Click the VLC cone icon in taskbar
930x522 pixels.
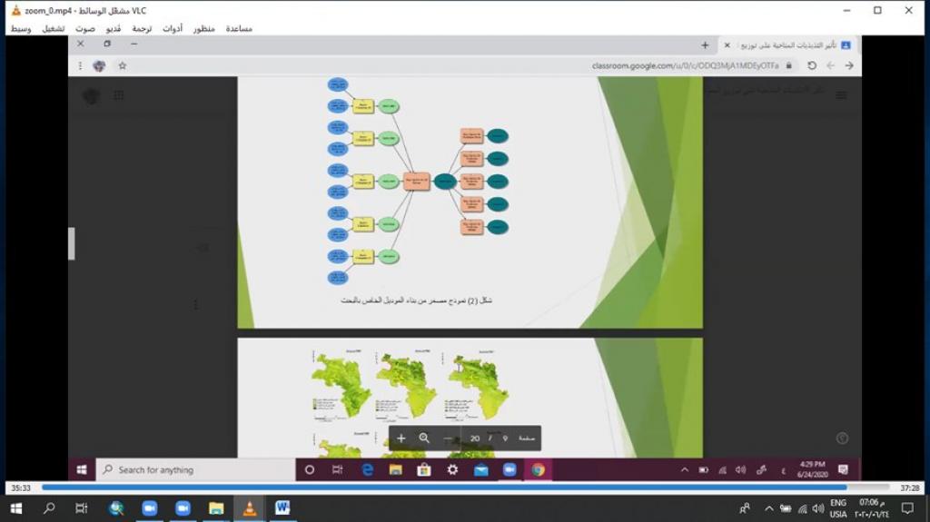point(249,508)
